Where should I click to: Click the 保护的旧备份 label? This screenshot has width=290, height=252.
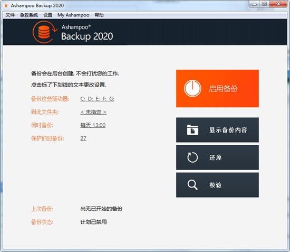pos(47,138)
